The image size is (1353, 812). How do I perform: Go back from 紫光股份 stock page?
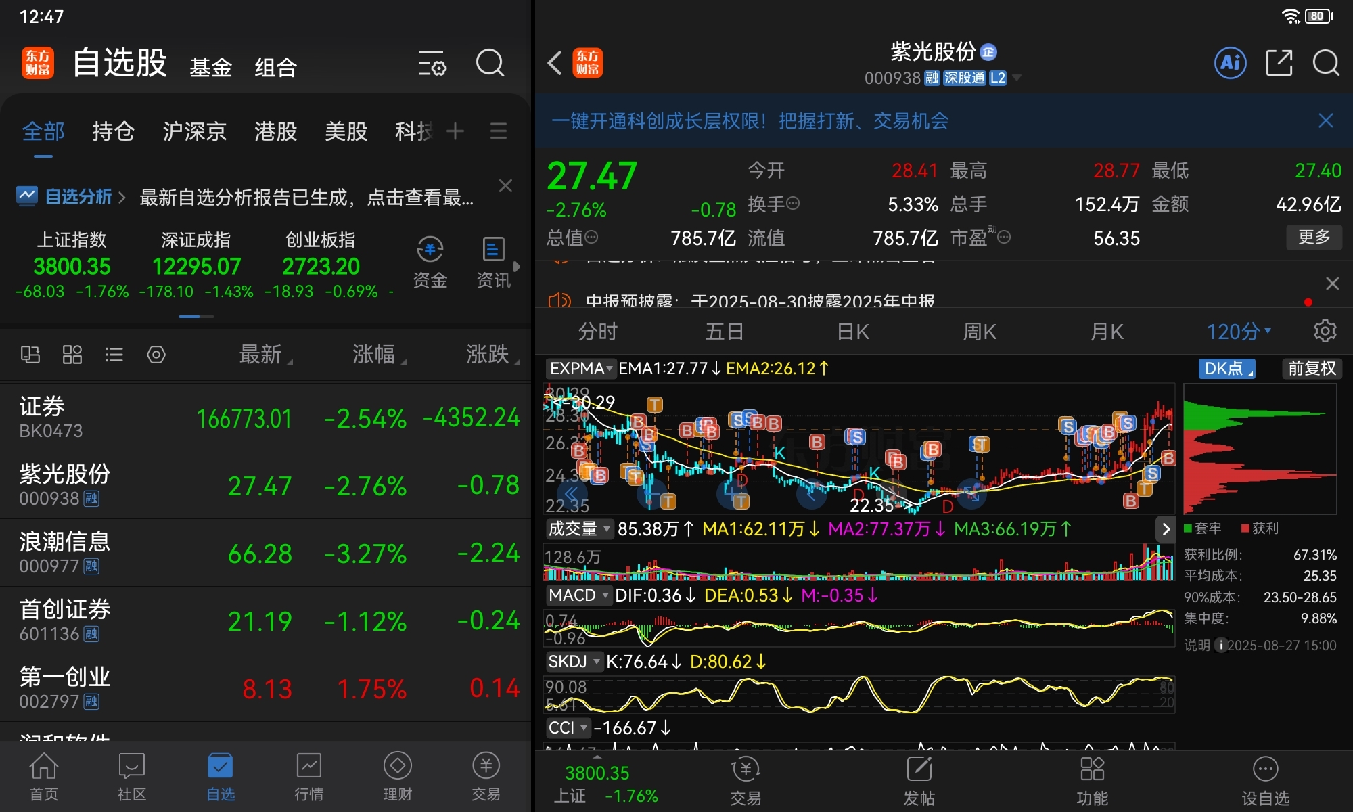coord(555,63)
